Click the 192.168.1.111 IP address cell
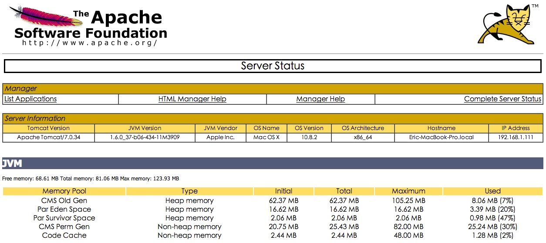Screen dimensions: 546x243 (516, 137)
